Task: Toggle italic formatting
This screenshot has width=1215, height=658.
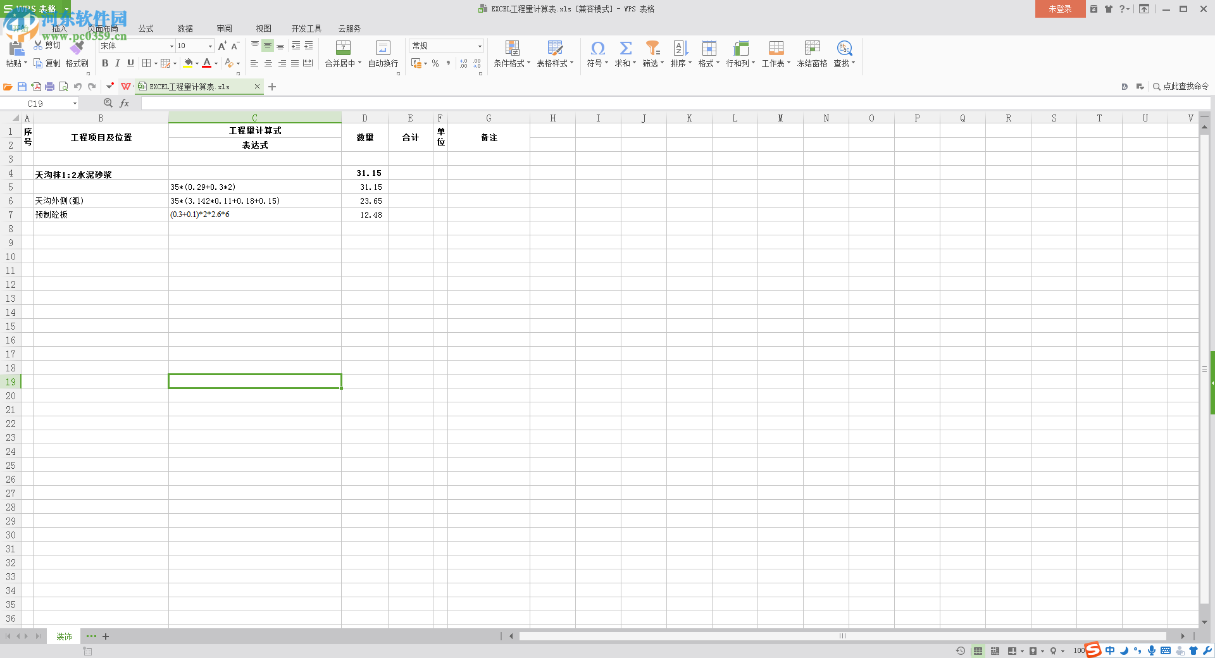Action: pos(118,63)
